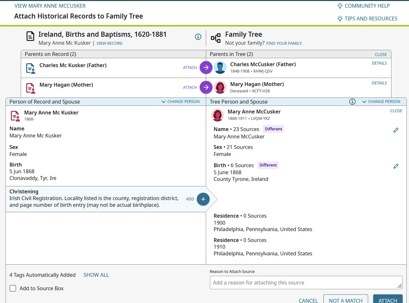Image resolution: width=409 pixels, height=303 pixels.
Task: Click the tree birthplace County Tyrone, Ireland
Action: click(x=241, y=179)
